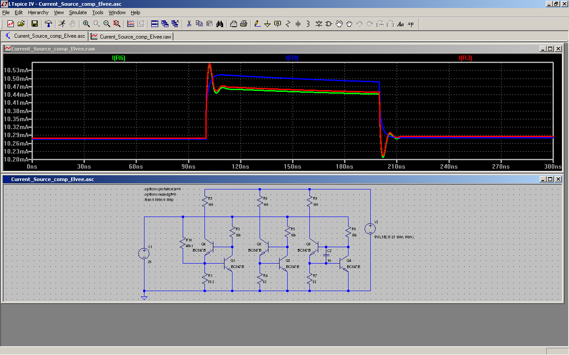Click the blue I(R9) trace label
The image size is (569, 355).
point(293,58)
